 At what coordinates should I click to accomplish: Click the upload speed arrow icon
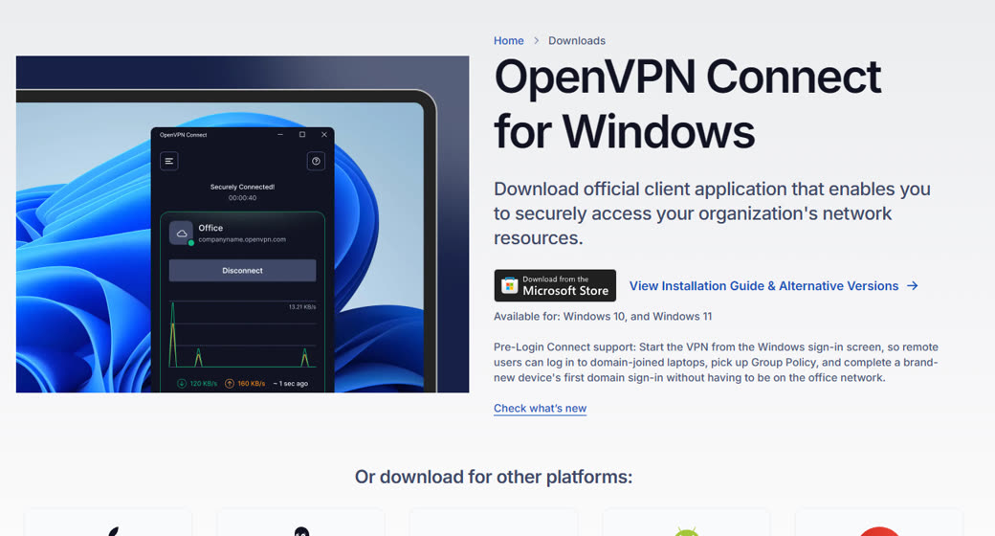[230, 384]
